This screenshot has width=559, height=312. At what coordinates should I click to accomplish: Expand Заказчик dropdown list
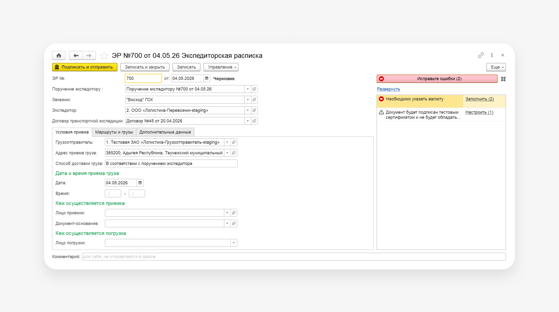(248, 100)
